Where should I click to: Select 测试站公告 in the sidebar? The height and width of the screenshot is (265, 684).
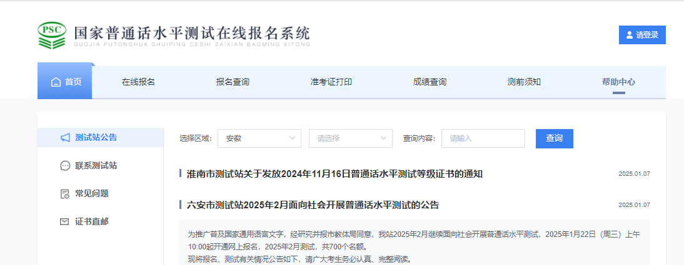100,138
